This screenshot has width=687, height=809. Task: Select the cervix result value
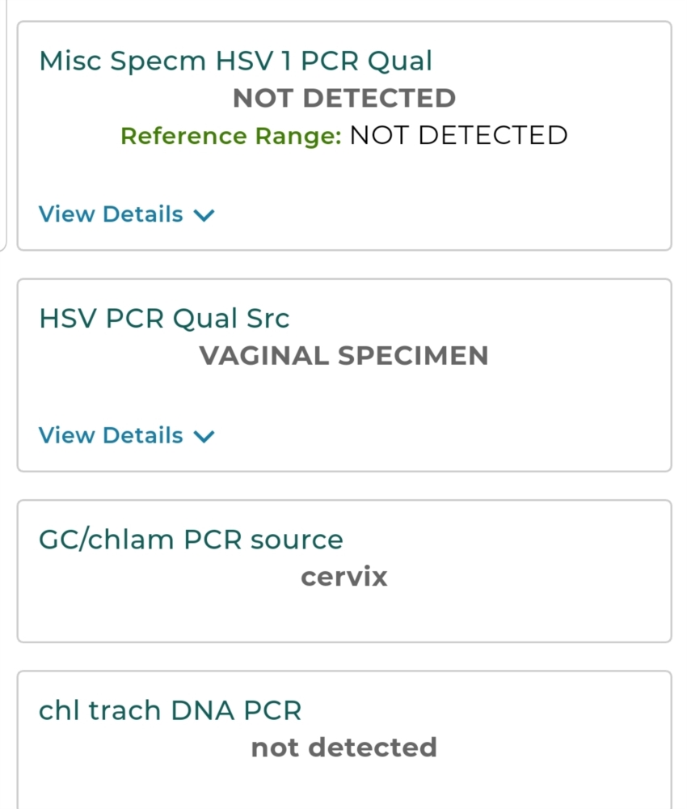click(344, 577)
